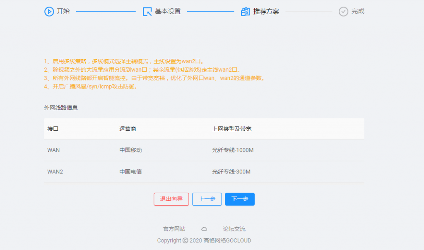Click the cloud icon in the footer

tap(204, 229)
